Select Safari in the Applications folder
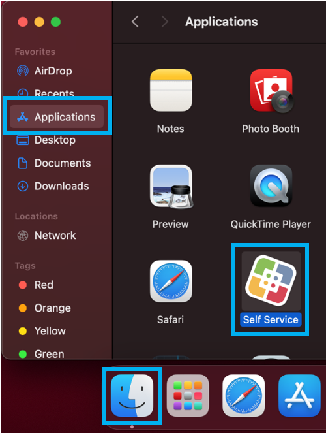This screenshot has width=326, height=433. click(x=171, y=281)
